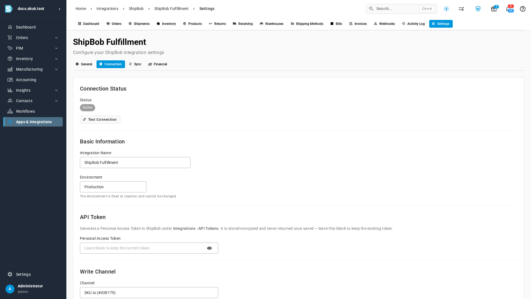Focus the Search box
This screenshot has height=299, width=531.
tap(402, 9)
